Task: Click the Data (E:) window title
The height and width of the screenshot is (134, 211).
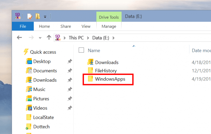Action: click(x=133, y=17)
